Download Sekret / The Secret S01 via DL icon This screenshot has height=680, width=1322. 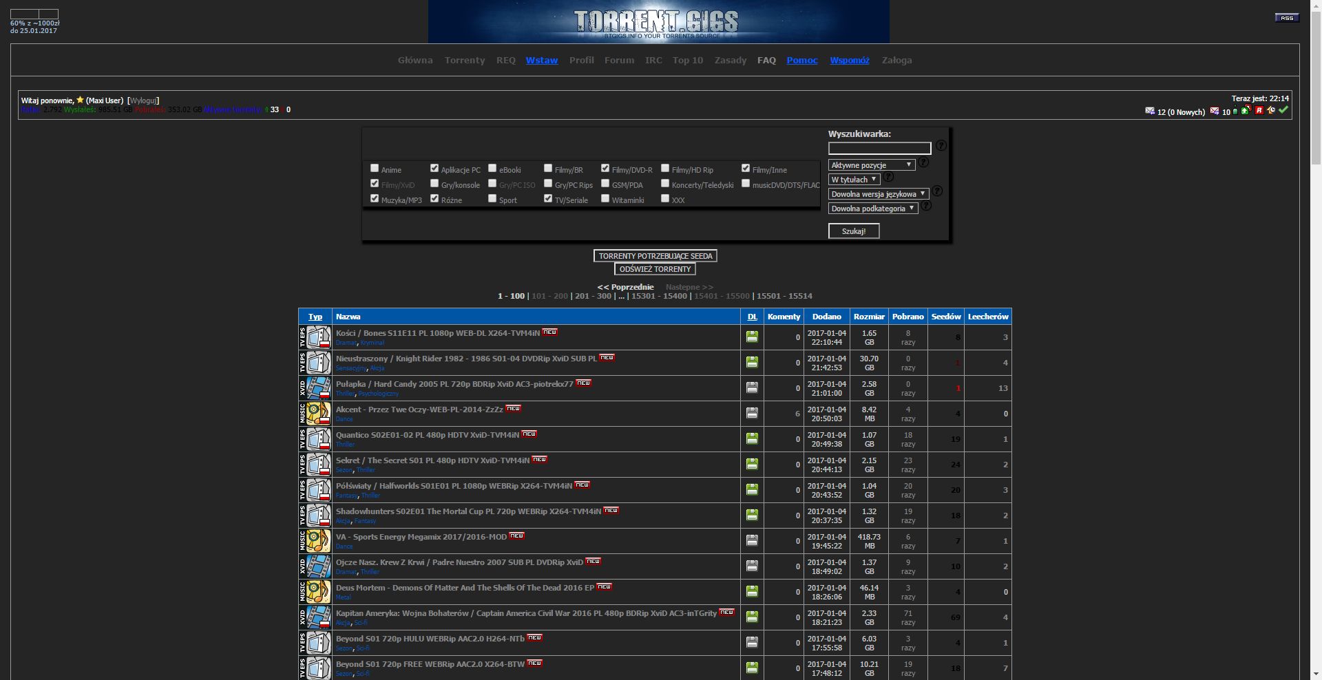(752, 464)
